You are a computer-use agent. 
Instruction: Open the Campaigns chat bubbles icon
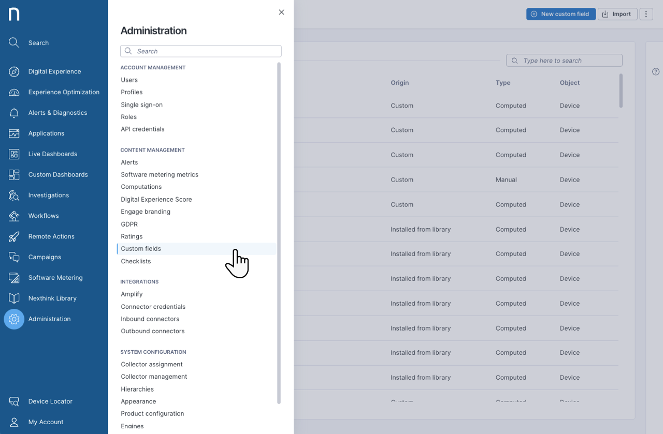point(14,257)
